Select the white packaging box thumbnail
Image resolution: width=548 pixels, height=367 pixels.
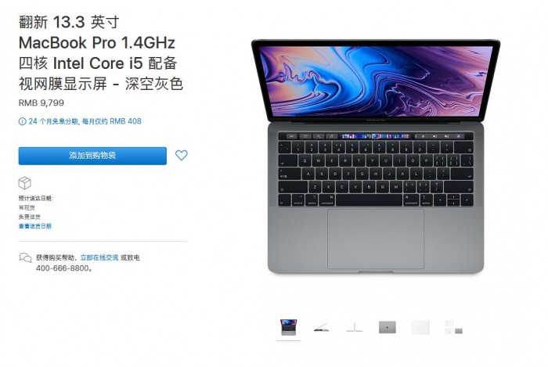pyautogui.click(x=420, y=328)
